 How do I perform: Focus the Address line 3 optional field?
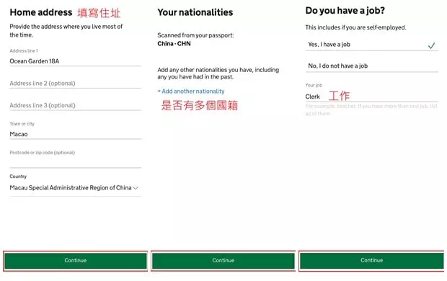click(75, 105)
